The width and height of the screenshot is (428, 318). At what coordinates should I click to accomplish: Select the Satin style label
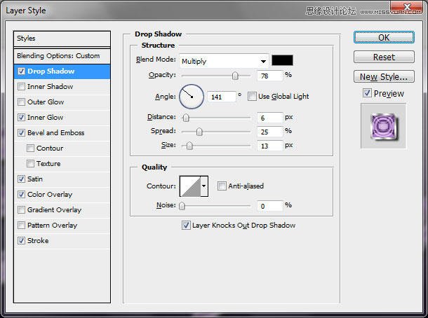tap(35, 179)
